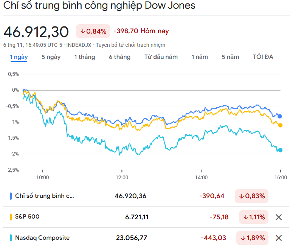Click the blue swatch beside Chỉ số trung bình
Viewport: 290px width, 248px height.
(11, 196)
